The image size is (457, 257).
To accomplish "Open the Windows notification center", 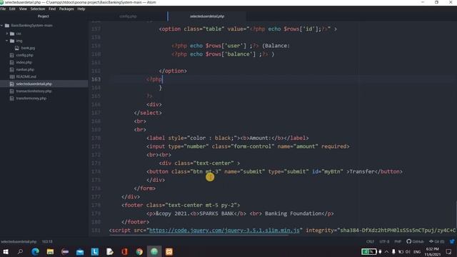I will 448,252.
